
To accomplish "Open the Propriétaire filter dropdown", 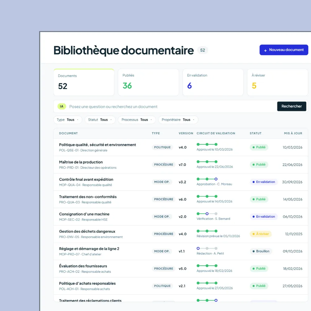I will click(178, 120).
